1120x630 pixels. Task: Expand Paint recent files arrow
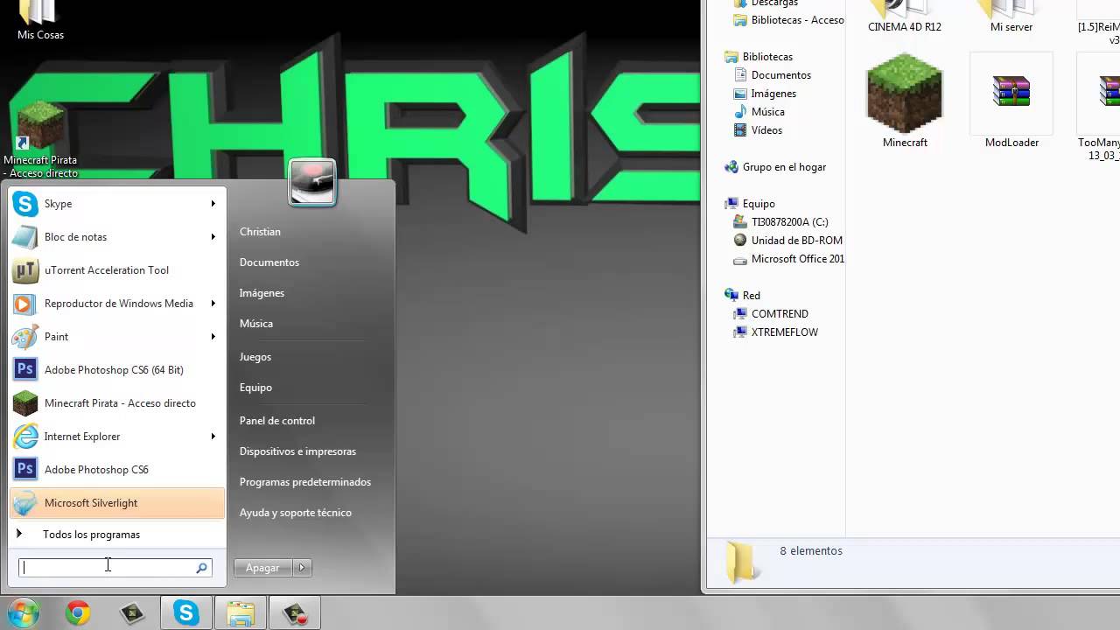213,337
